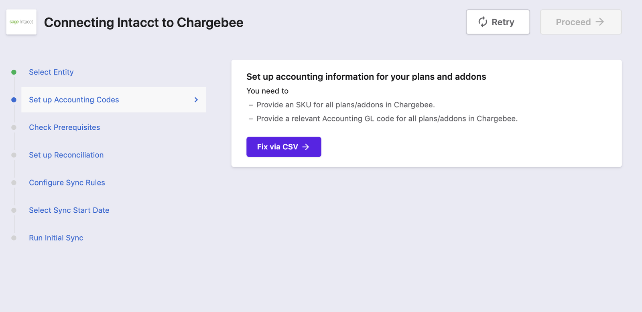Click the blue Accounting Codes step dot

tap(14, 100)
